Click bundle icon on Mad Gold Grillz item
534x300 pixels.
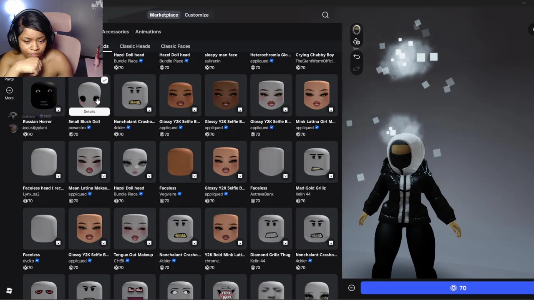tap(331, 176)
